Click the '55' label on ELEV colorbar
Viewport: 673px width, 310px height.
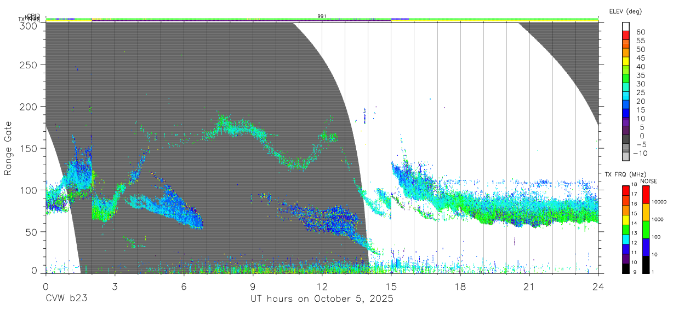(x=641, y=40)
